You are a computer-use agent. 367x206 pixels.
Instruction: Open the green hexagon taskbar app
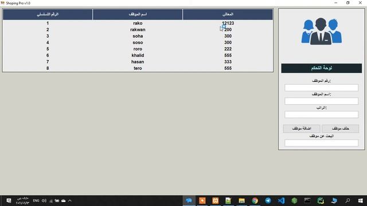pos(294,201)
